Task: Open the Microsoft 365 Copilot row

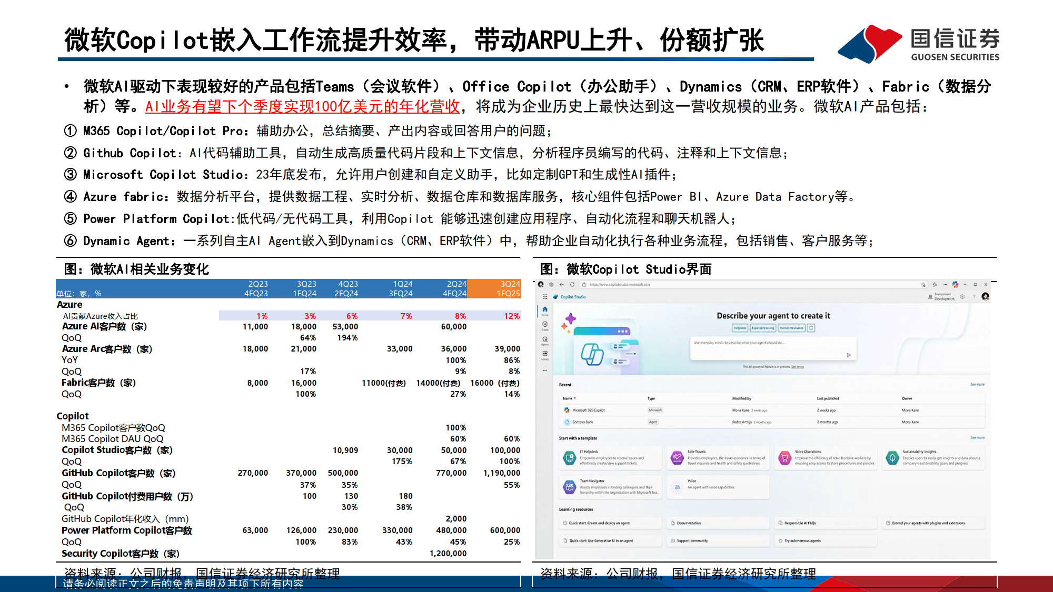Action: tap(771, 410)
